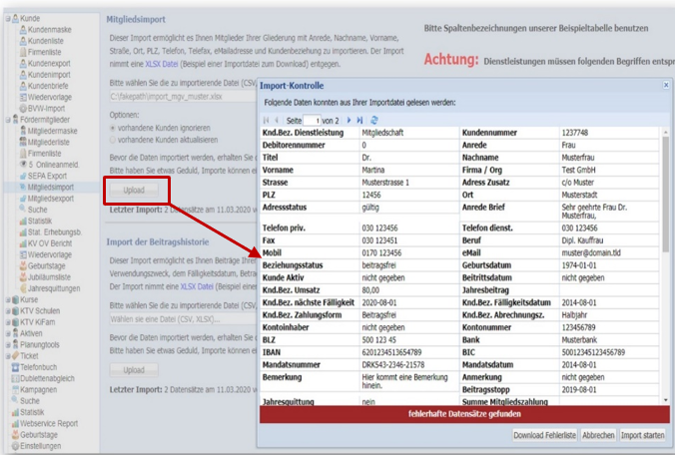The image size is (675, 455).
Task: Open Mitgliederliste in sidebar
Action: pyautogui.click(x=44, y=142)
